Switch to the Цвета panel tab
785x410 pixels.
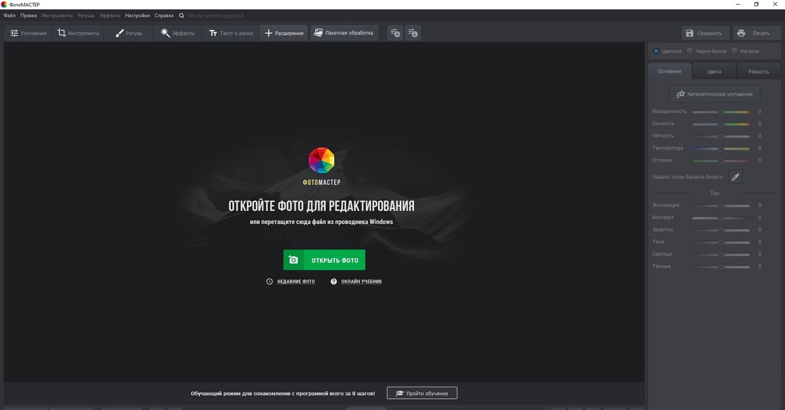pyautogui.click(x=714, y=71)
